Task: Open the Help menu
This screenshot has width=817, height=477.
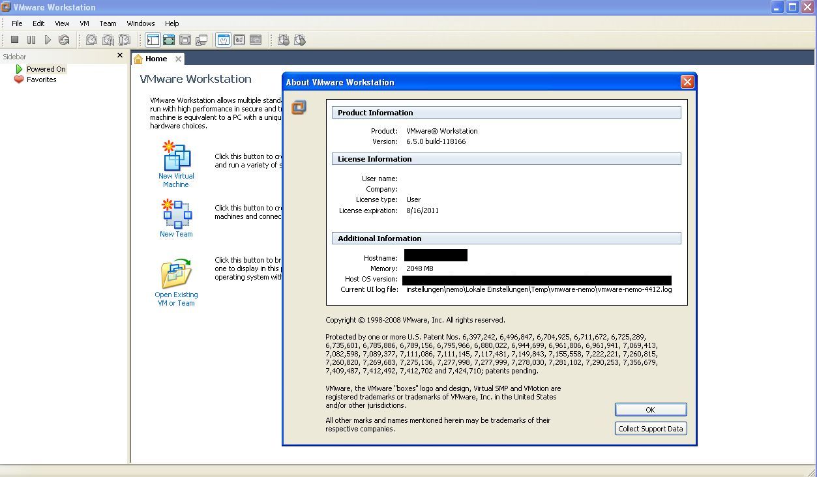Action: [172, 23]
